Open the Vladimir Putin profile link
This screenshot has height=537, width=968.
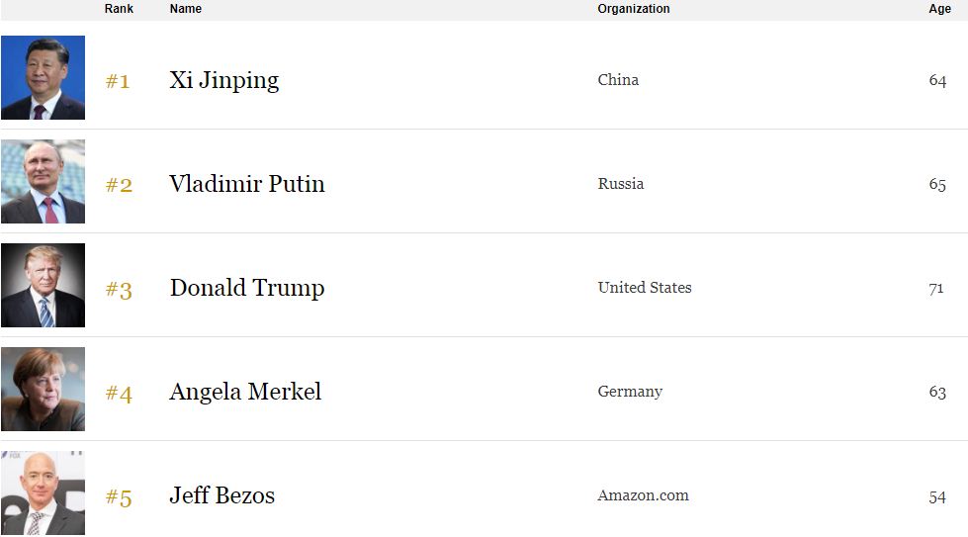pyautogui.click(x=246, y=184)
